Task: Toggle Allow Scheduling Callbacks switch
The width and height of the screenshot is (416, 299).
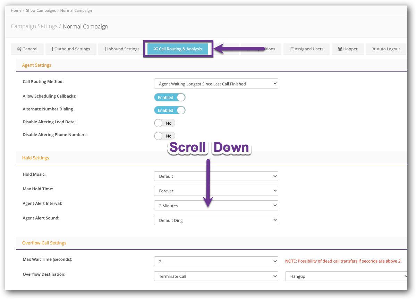Action: [170, 98]
